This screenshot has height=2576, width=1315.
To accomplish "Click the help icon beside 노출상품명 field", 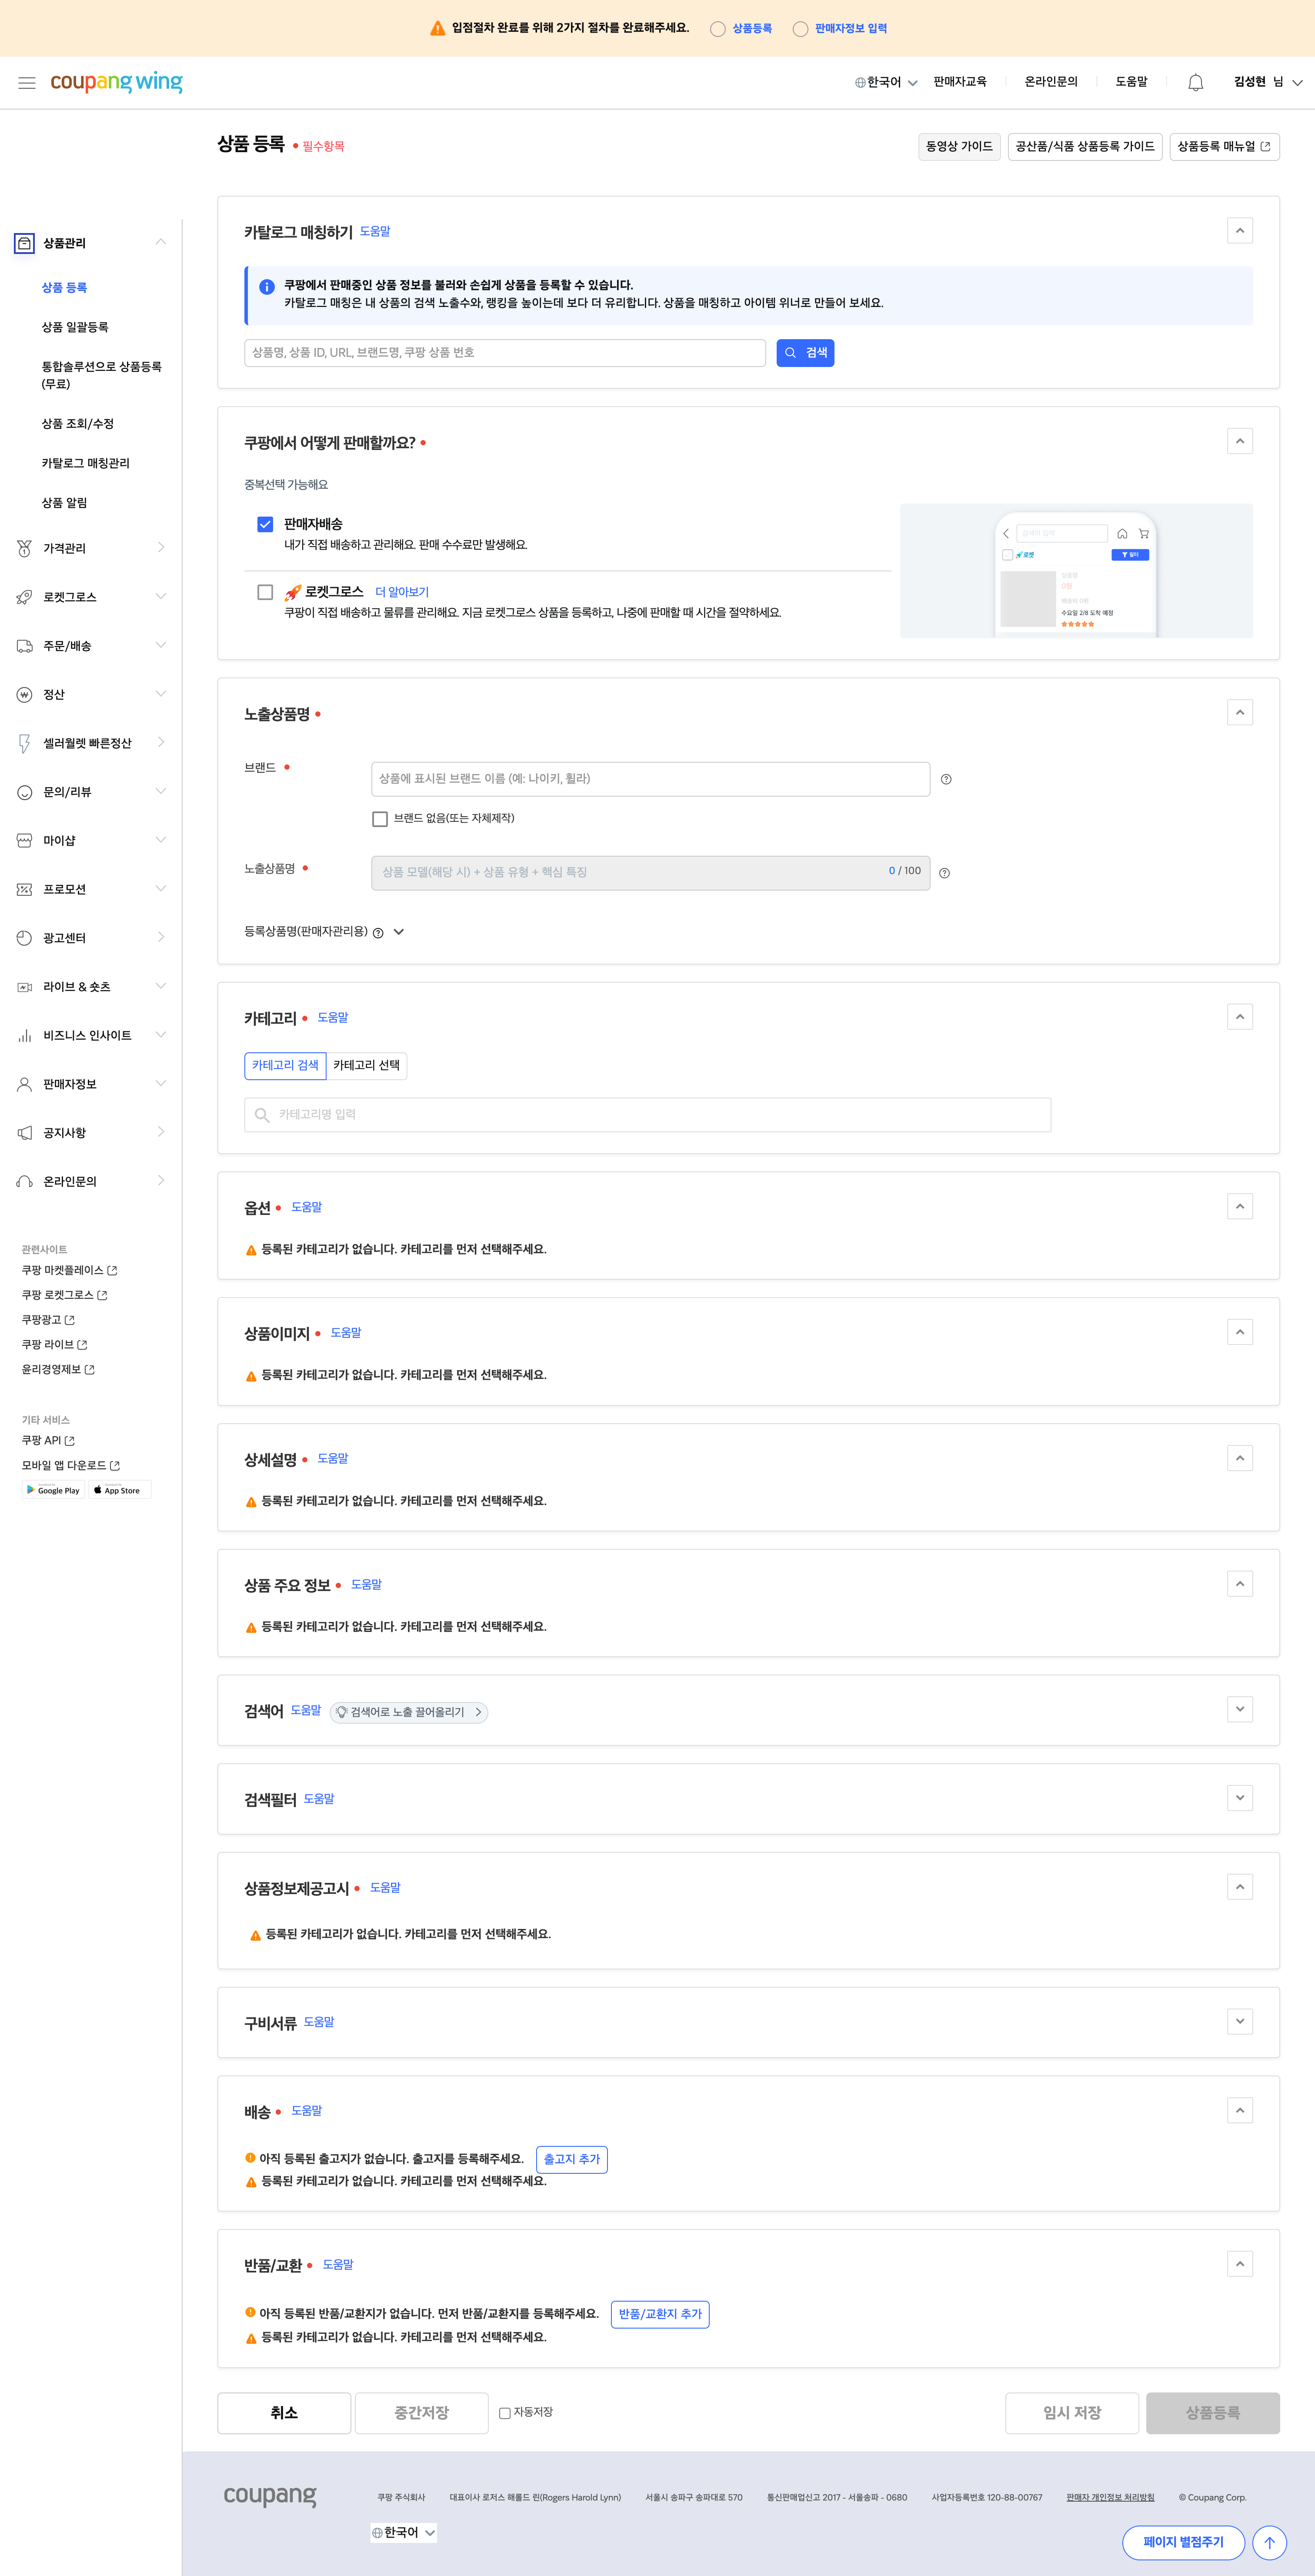I will point(944,873).
